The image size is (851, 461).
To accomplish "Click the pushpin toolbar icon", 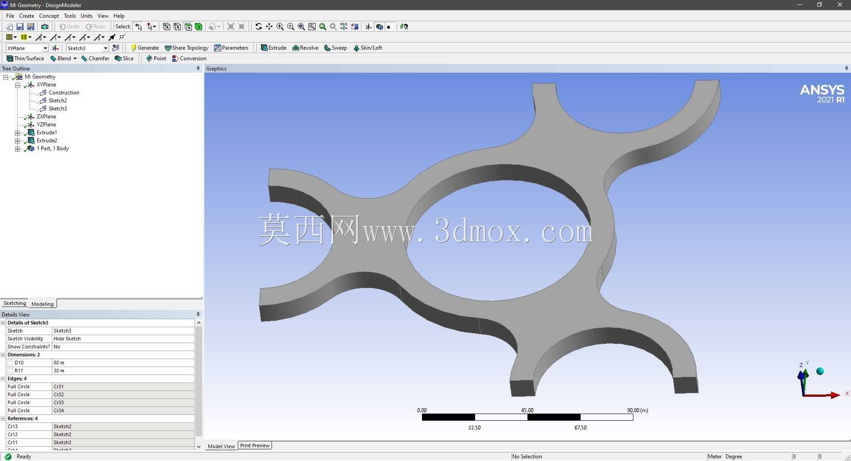I will click(x=112, y=37).
